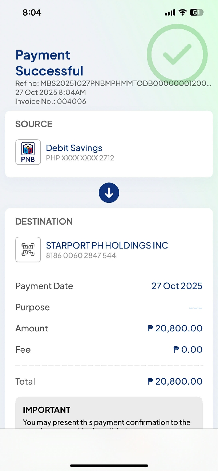Tap destination account number 8186 0060 2847 544
The image size is (218, 471).
(x=81, y=255)
